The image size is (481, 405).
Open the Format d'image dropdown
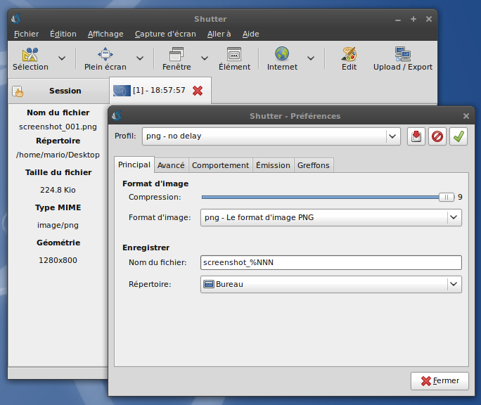point(454,218)
